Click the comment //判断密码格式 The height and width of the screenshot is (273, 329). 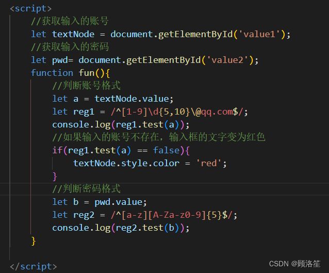[x=87, y=189]
